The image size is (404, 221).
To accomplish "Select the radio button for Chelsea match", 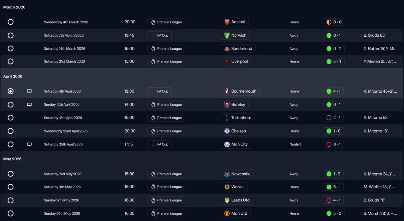I will pos(10,131).
